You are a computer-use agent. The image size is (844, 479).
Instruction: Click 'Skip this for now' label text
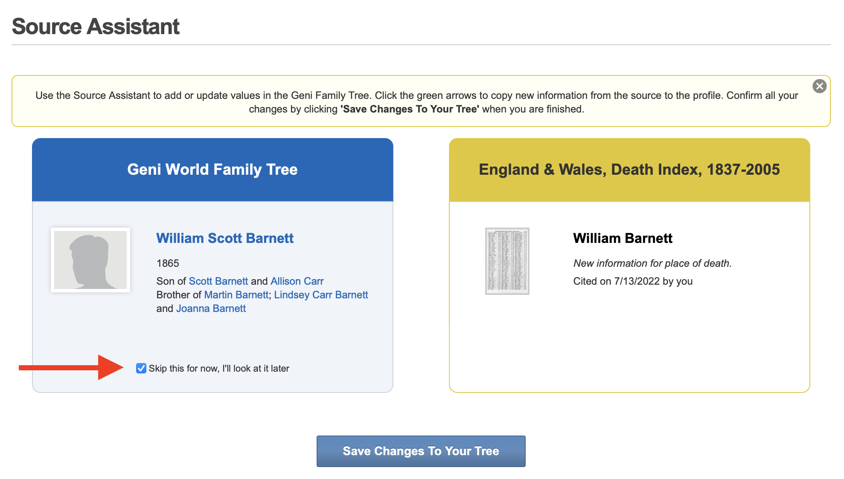pos(219,368)
